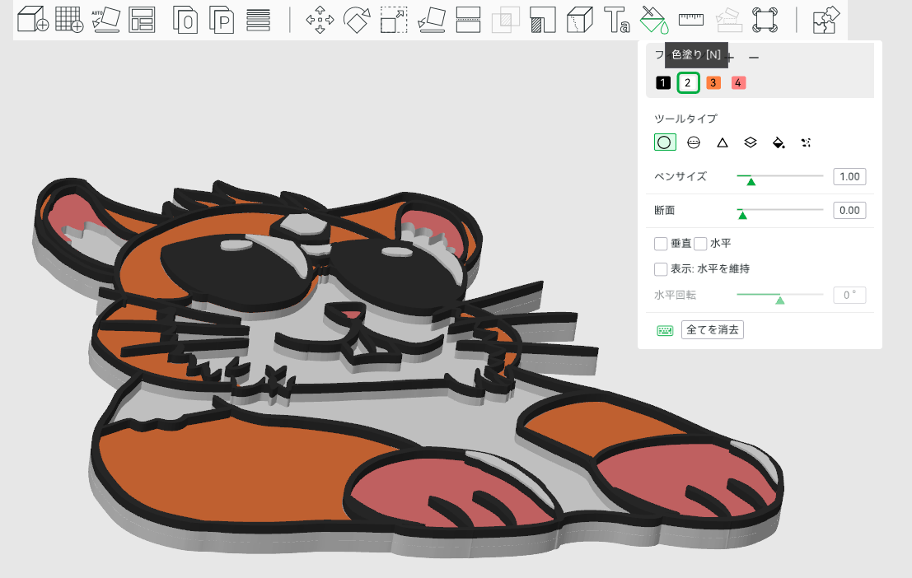
Task: Select the Move tool in toolbar
Action: (320, 19)
